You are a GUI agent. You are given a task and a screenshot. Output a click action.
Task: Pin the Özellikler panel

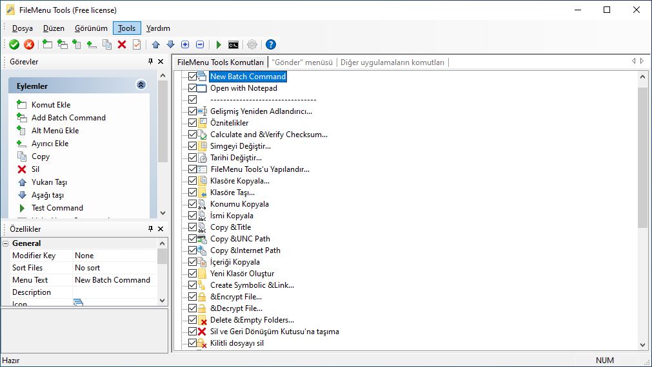click(150, 229)
